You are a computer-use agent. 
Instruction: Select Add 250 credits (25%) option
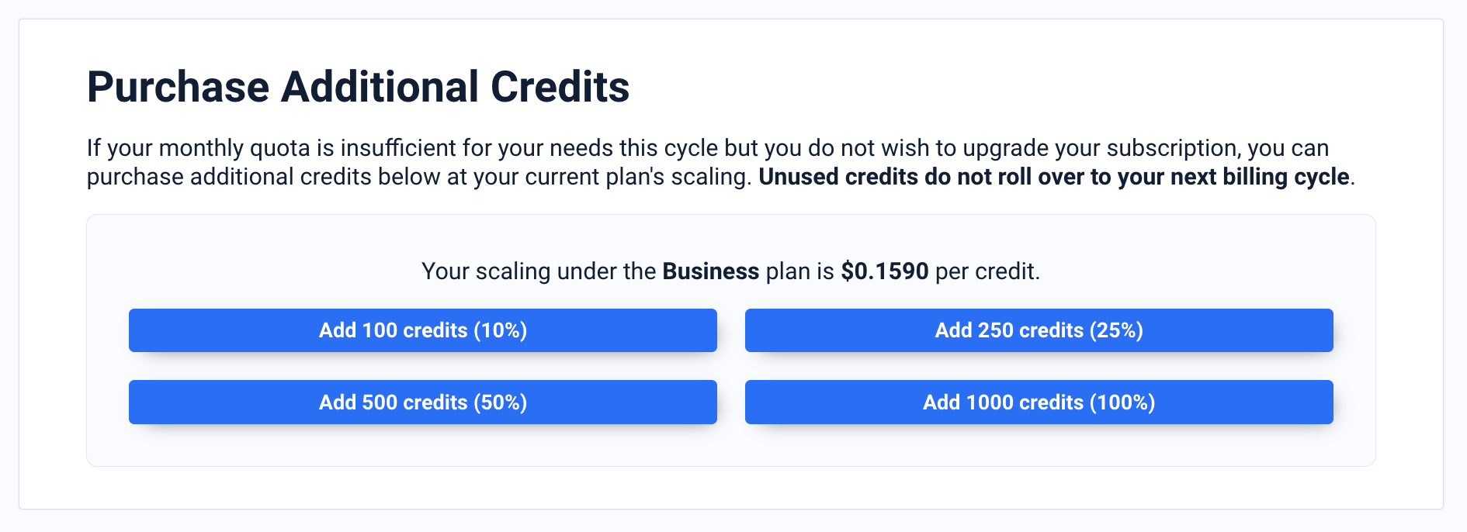coord(1039,330)
